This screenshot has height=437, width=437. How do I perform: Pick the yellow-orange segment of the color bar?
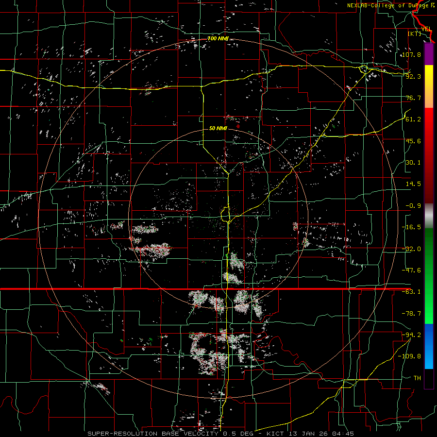[429, 86]
